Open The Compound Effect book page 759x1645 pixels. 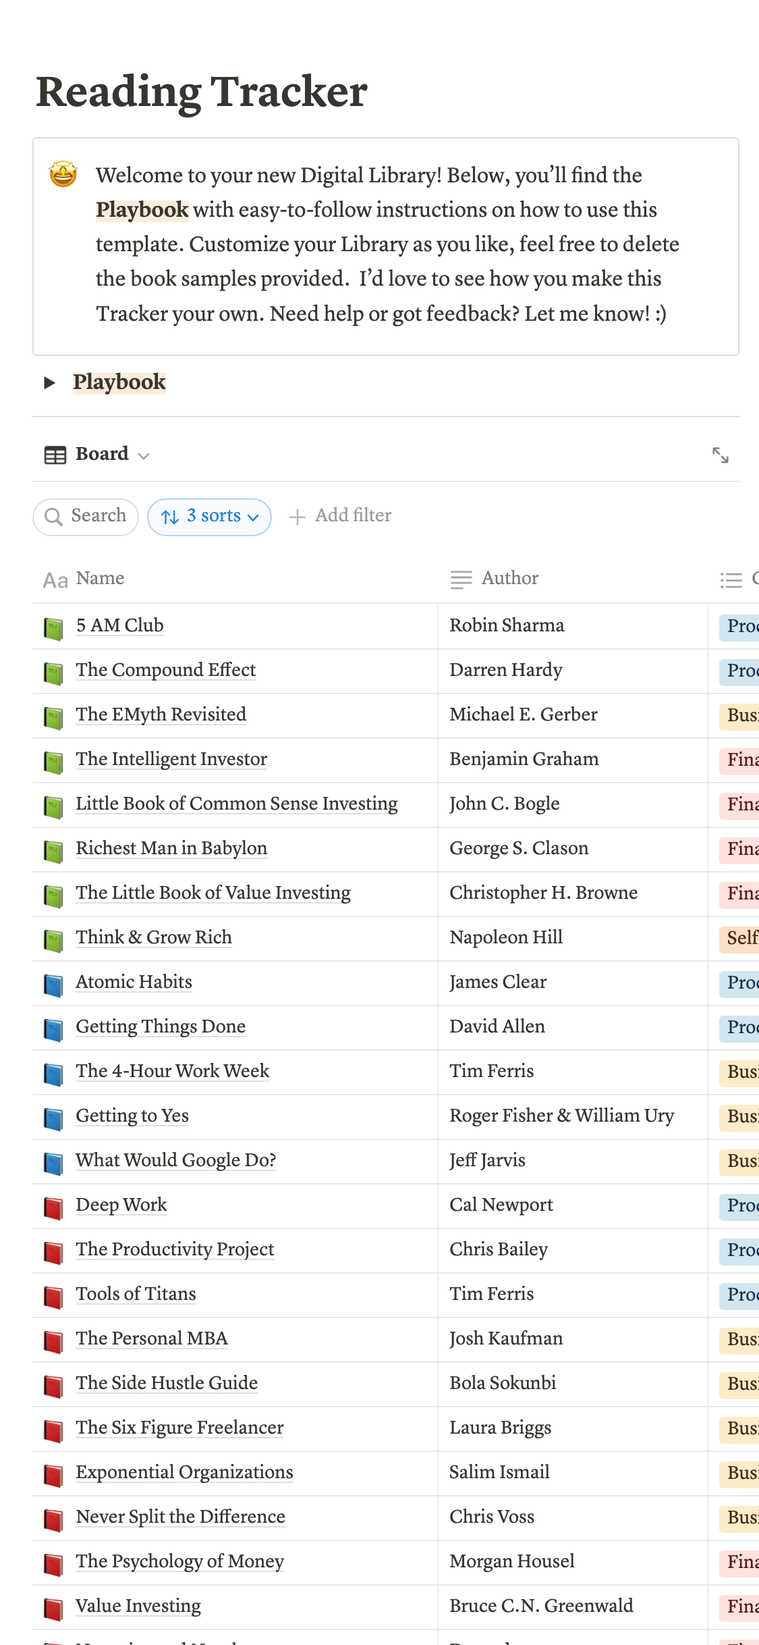tap(166, 670)
